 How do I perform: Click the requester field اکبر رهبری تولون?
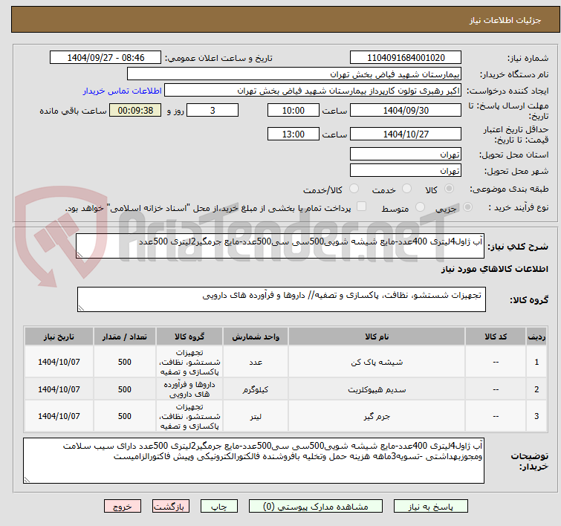[x=313, y=91]
